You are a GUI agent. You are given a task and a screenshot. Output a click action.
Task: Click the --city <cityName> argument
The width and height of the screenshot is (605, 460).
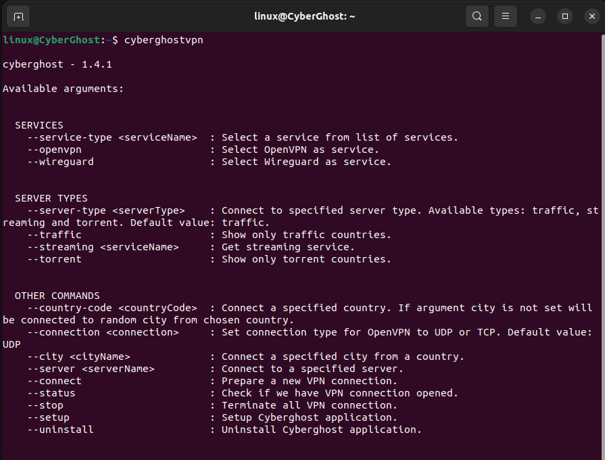point(78,356)
